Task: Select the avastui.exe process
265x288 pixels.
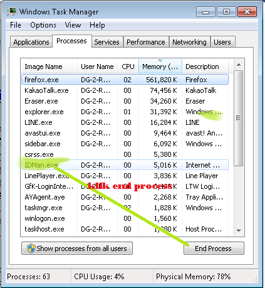Action: 125,133
